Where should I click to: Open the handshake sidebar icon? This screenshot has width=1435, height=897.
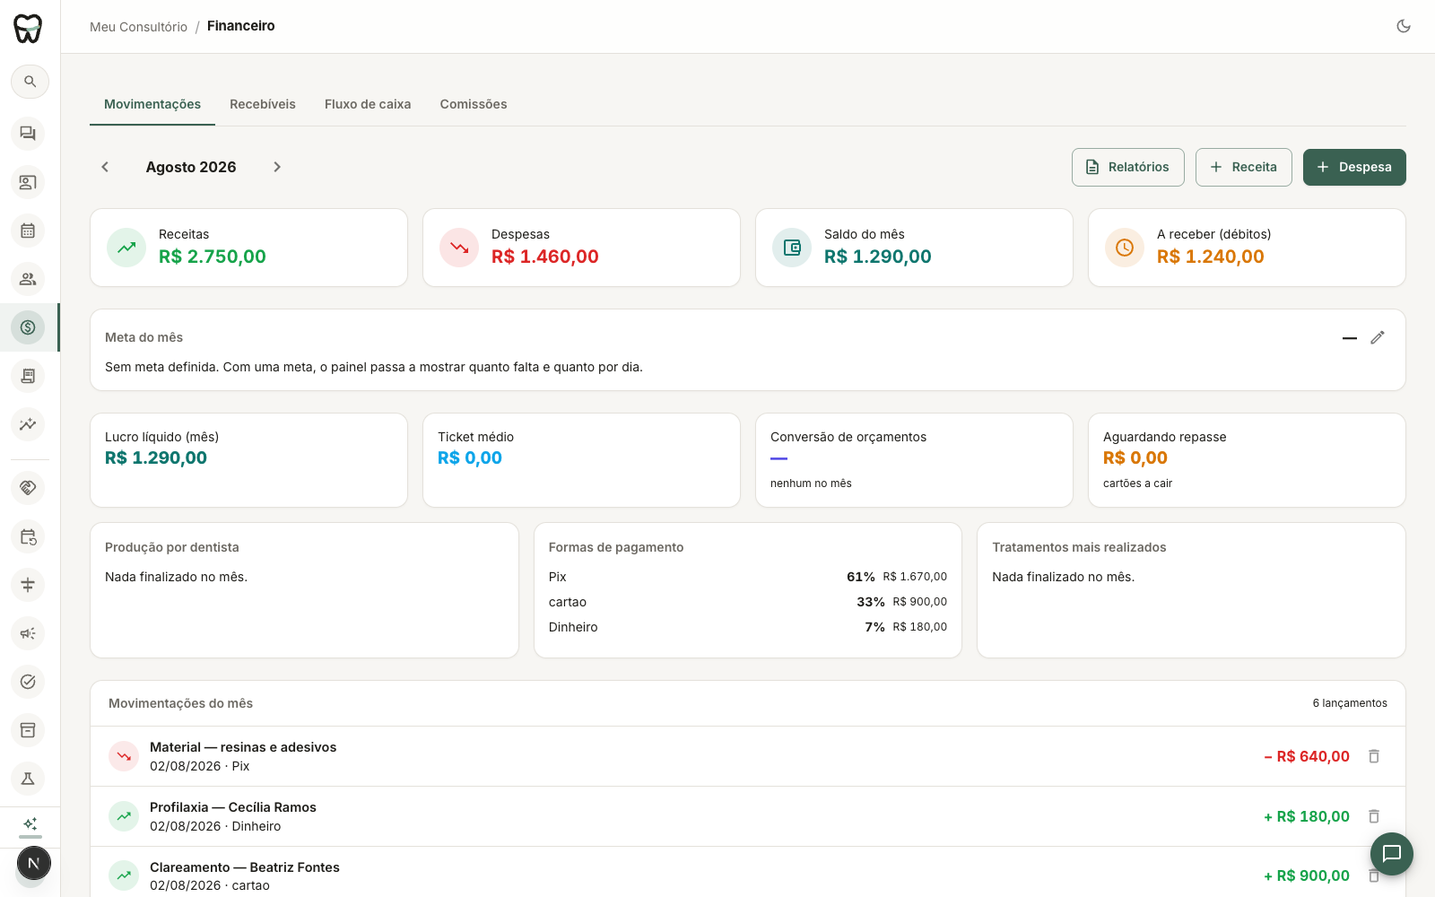click(x=28, y=488)
